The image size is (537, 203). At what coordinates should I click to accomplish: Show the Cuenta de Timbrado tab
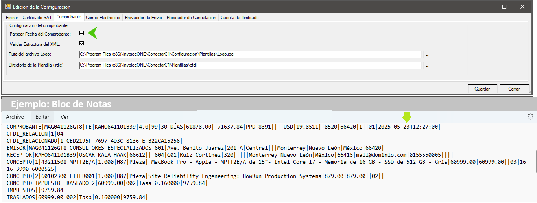[239, 18]
